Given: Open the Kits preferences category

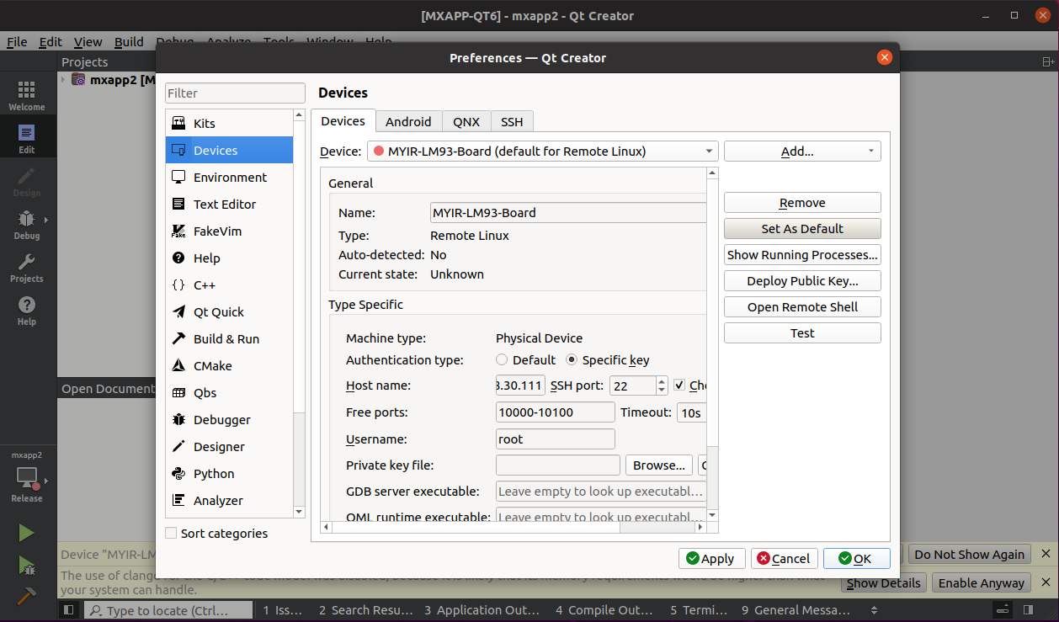Looking at the screenshot, I should tap(204, 123).
